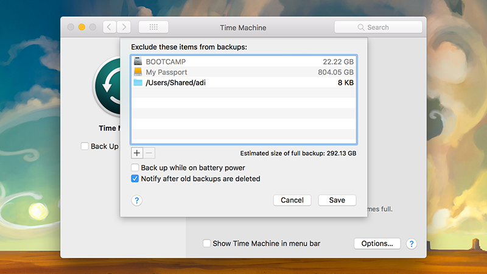Viewport: 487px width, 274px height.
Task: Select the /Users/Shared/adi row
Action: point(244,83)
